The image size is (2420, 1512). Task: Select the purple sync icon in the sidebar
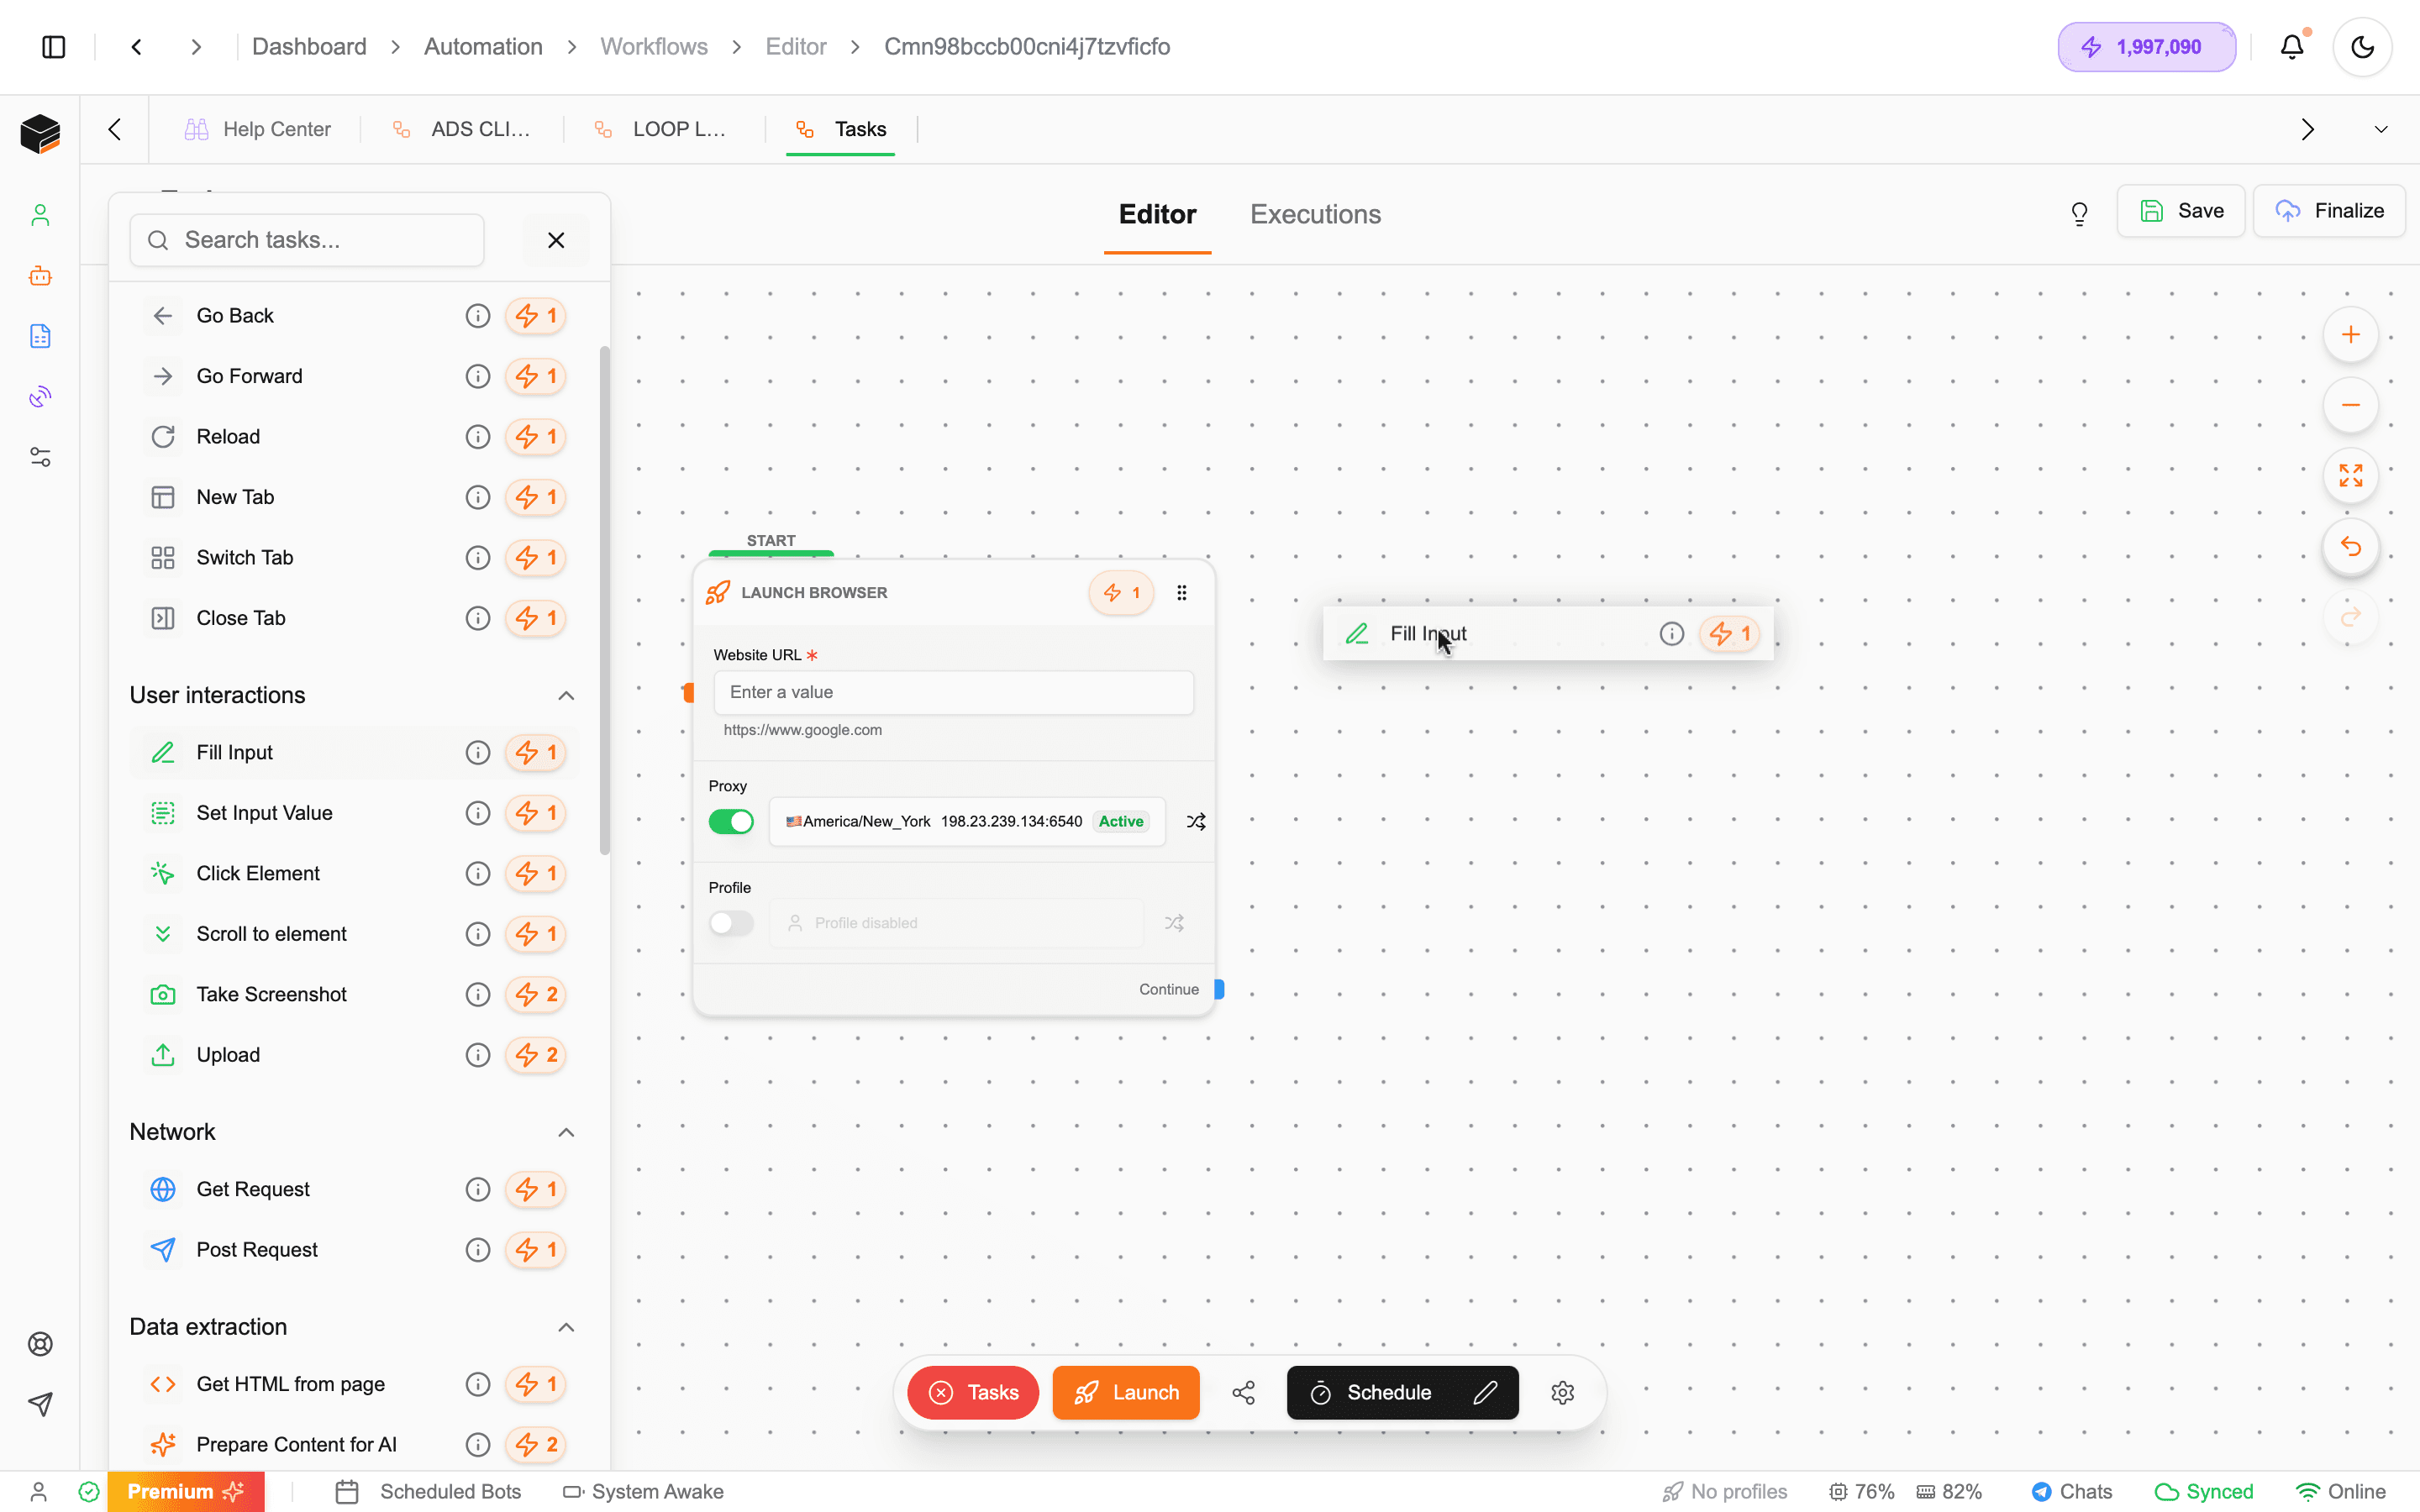[x=40, y=396]
